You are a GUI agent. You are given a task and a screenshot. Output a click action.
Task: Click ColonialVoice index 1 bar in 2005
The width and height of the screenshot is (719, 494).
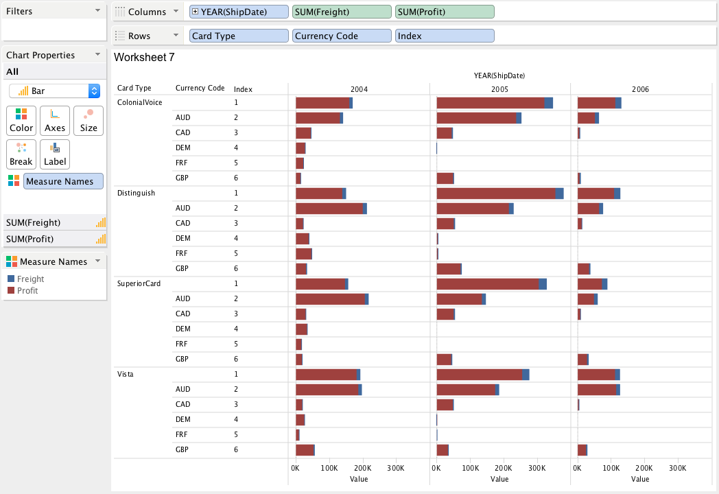[494, 103]
